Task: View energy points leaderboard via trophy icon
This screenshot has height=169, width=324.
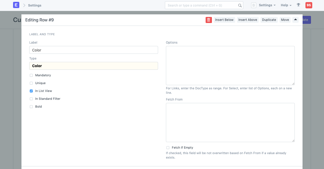Action: [x=298, y=5]
